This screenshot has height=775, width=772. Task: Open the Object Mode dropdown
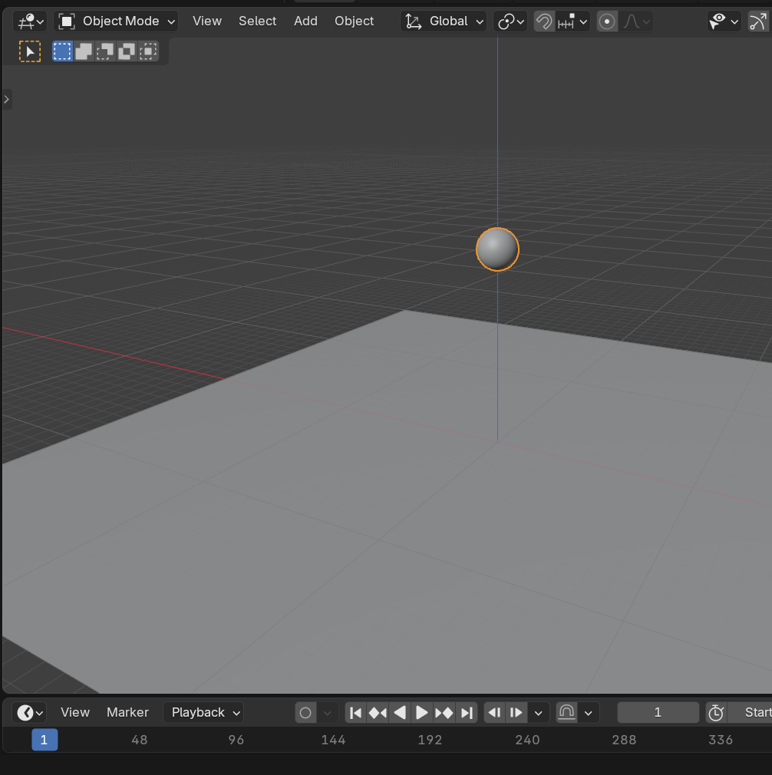116,21
